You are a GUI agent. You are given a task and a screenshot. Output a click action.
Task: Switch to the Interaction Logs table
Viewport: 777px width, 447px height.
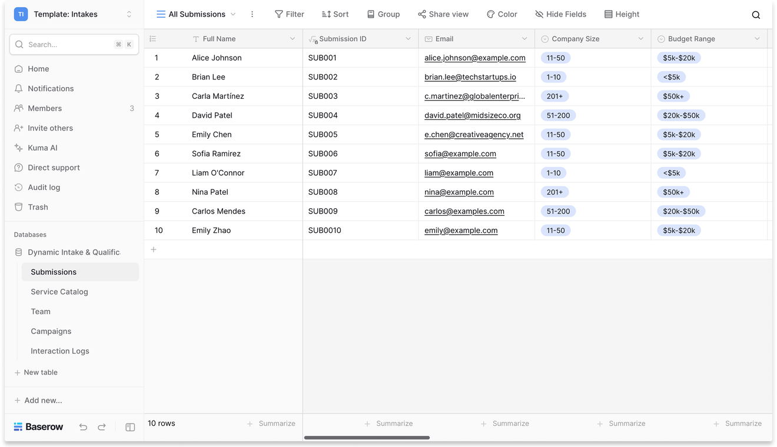tap(60, 351)
